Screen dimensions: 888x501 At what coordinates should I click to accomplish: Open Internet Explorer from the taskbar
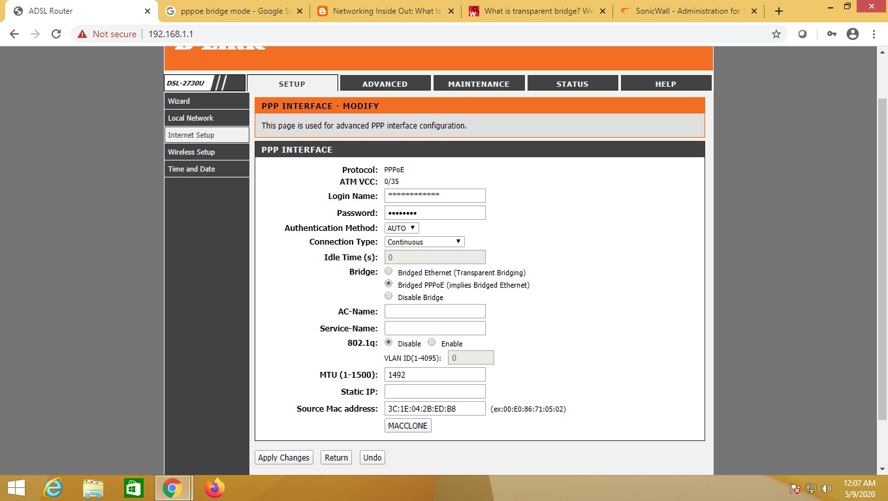53,487
